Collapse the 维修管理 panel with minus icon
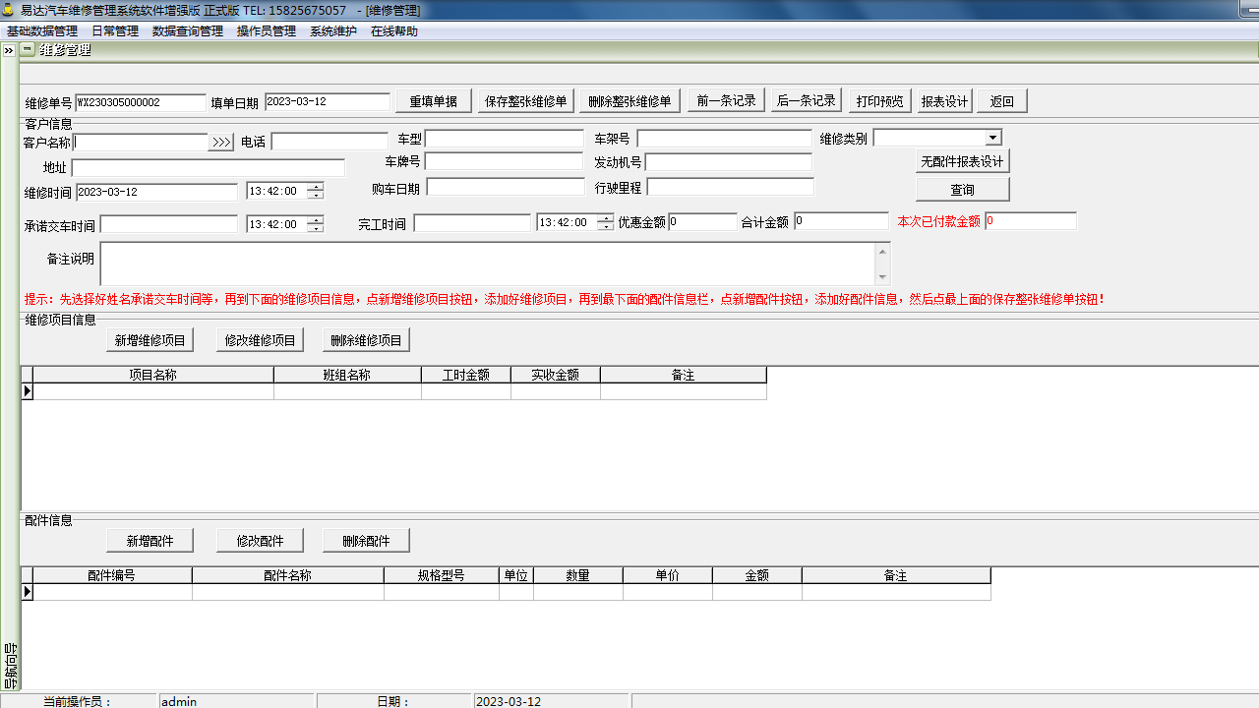The image size is (1259, 708). pos(28,49)
